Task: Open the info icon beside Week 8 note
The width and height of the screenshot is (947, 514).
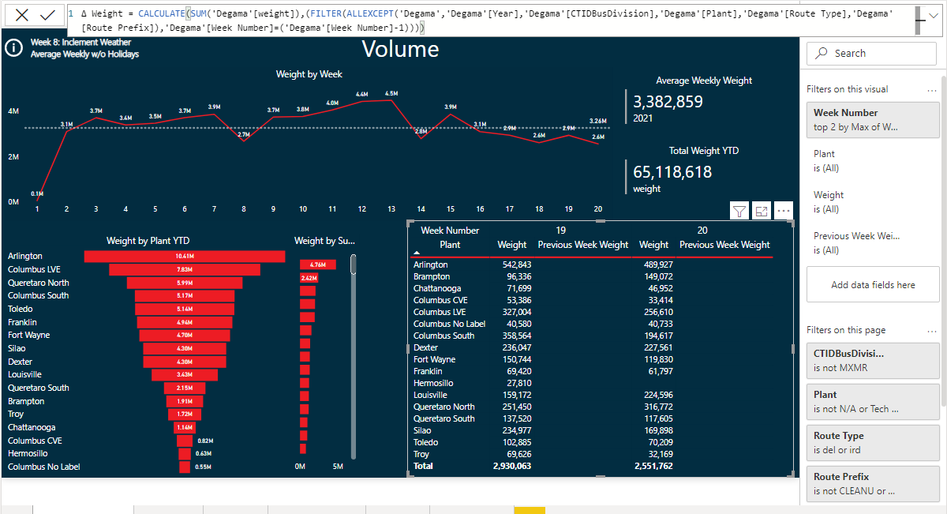Action: [x=14, y=47]
